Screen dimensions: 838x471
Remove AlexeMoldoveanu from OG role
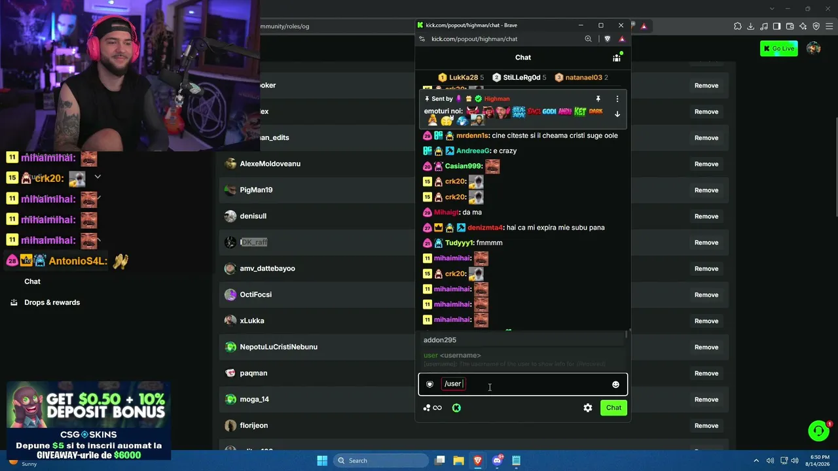[706, 164]
